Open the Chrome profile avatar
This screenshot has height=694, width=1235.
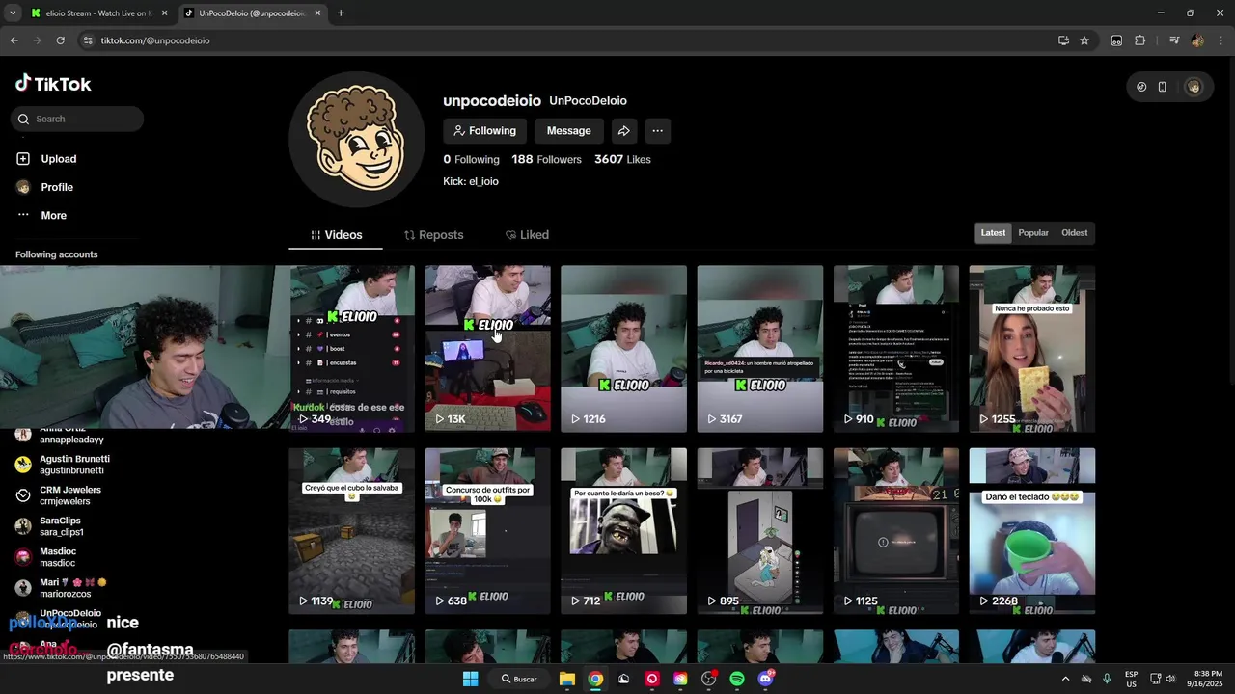coord(1197,40)
